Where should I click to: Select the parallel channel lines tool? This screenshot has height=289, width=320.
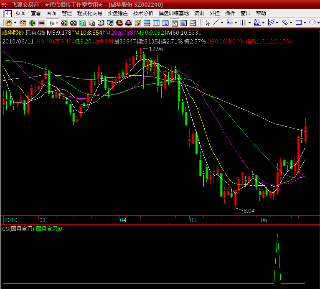271,23
